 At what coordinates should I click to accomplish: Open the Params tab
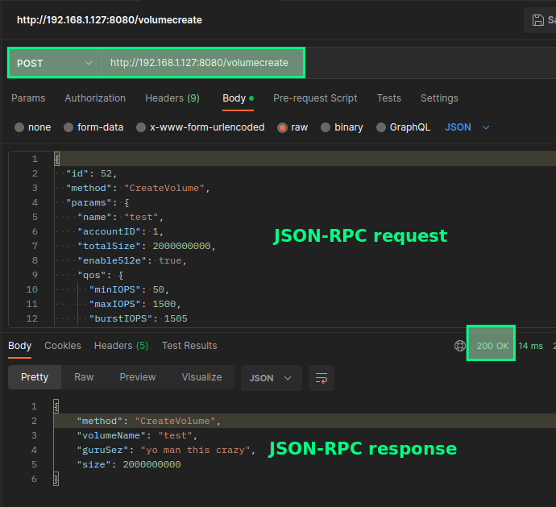(x=28, y=98)
